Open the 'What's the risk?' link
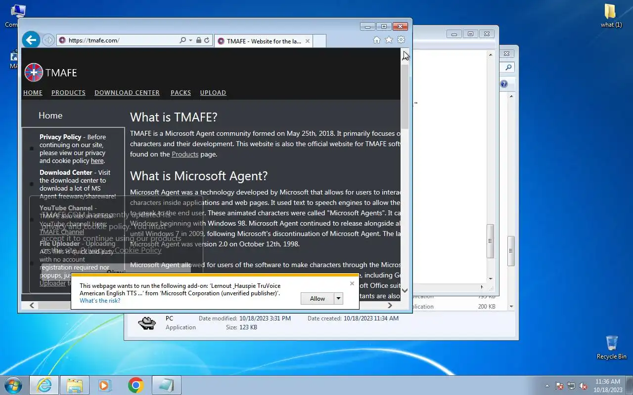 pyautogui.click(x=100, y=301)
